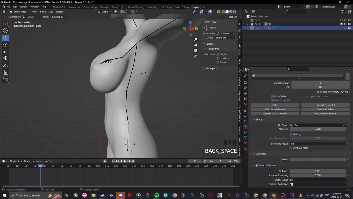Enable the Sewing checkbox

coord(291,134)
